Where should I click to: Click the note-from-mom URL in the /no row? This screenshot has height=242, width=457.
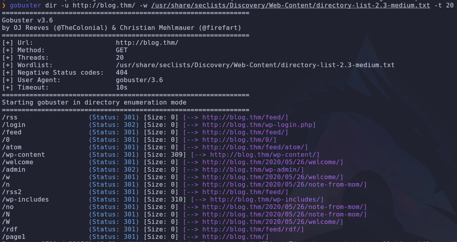click(283, 207)
